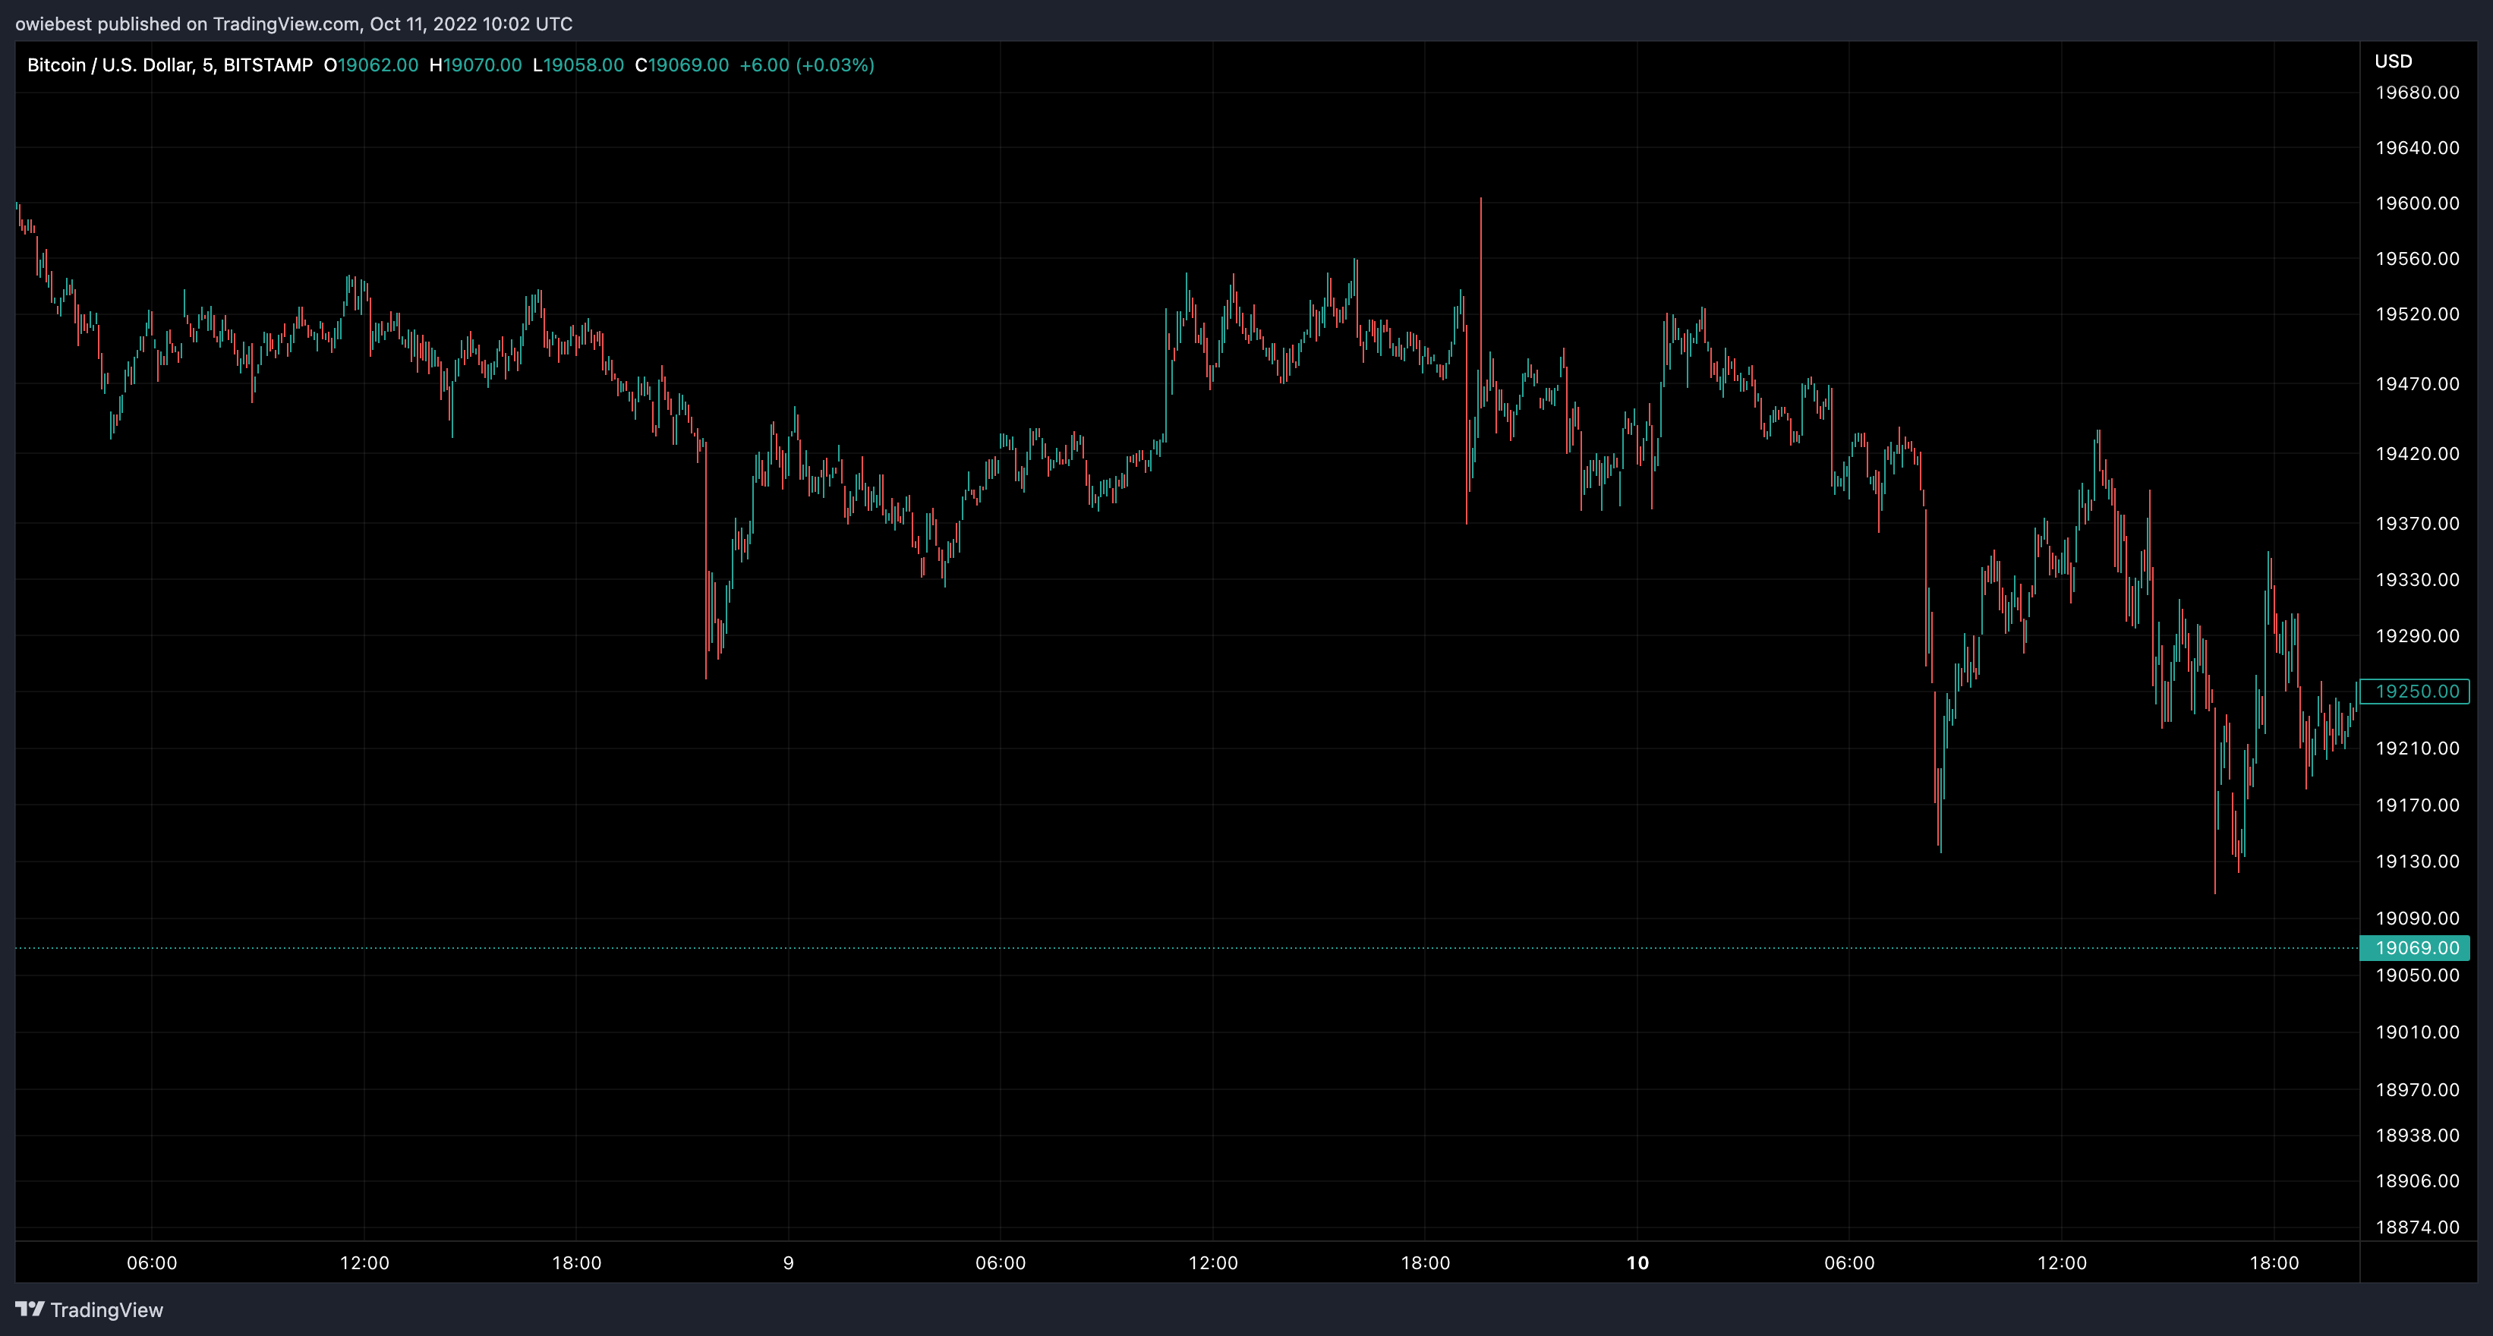This screenshot has height=1336, width=2493.
Task: Click the 18874.00 price level on right axis
Action: (2419, 1227)
